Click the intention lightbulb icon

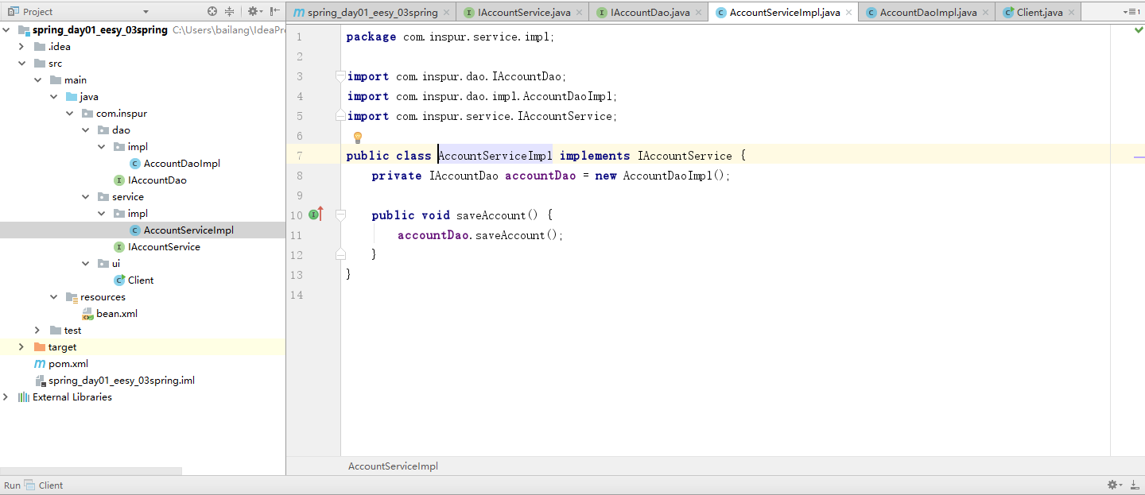(x=358, y=137)
